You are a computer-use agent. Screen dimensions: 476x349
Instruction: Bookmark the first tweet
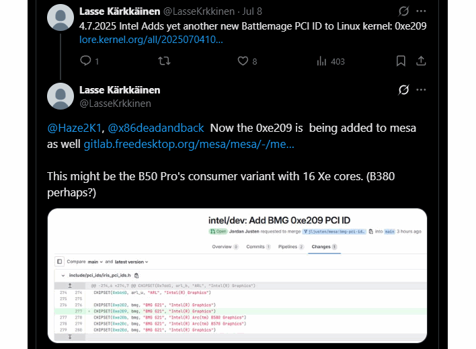(x=401, y=61)
